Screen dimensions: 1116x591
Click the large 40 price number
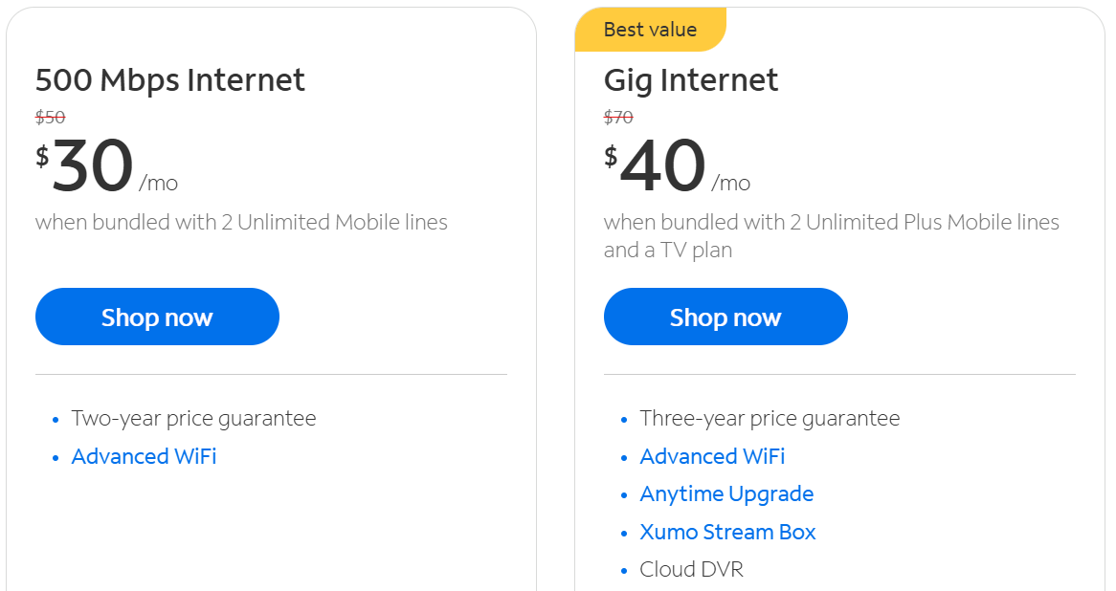(662, 167)
